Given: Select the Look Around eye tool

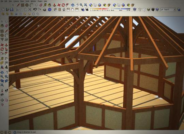Looking at the screenshot, I should tap(2, 94).
